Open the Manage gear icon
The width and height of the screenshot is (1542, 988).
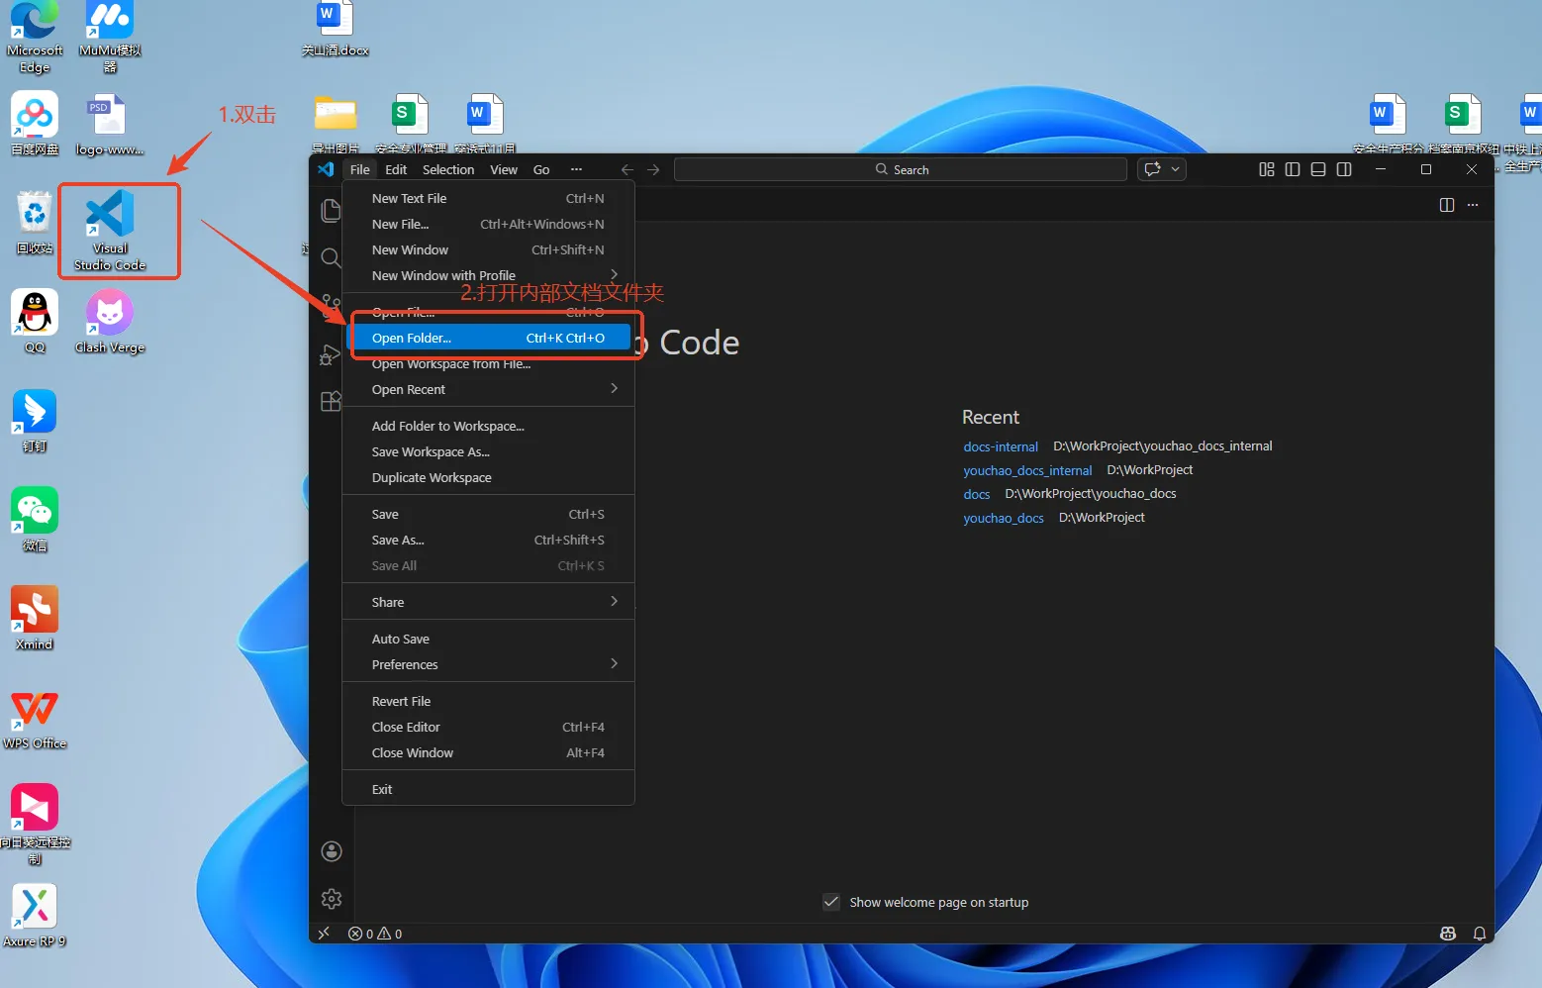[x=332, y=899]
